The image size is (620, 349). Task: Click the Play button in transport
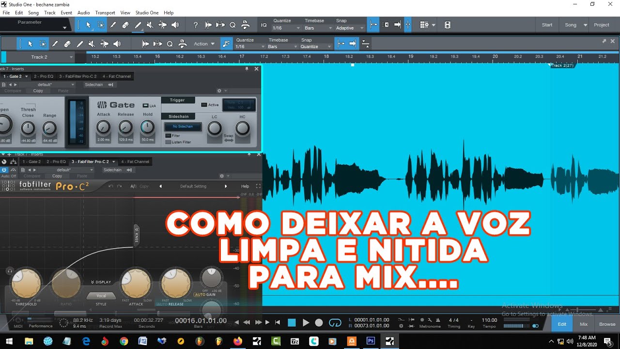tap(306, 322)
